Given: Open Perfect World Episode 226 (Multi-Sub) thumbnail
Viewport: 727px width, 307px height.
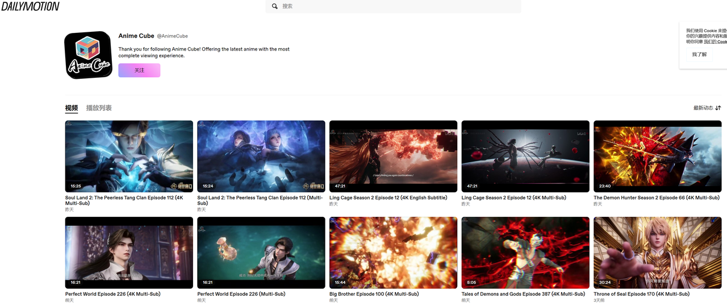Looking at the screenshot, I should (261, 253).
